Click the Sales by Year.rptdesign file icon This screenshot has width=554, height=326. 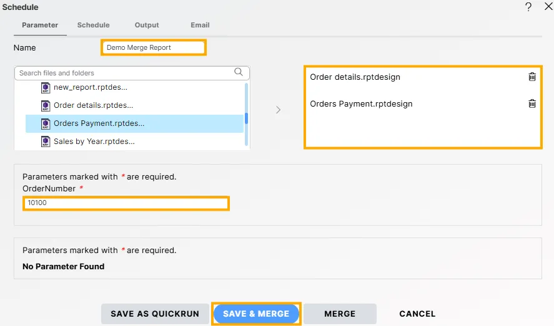[x=46, y=141]
